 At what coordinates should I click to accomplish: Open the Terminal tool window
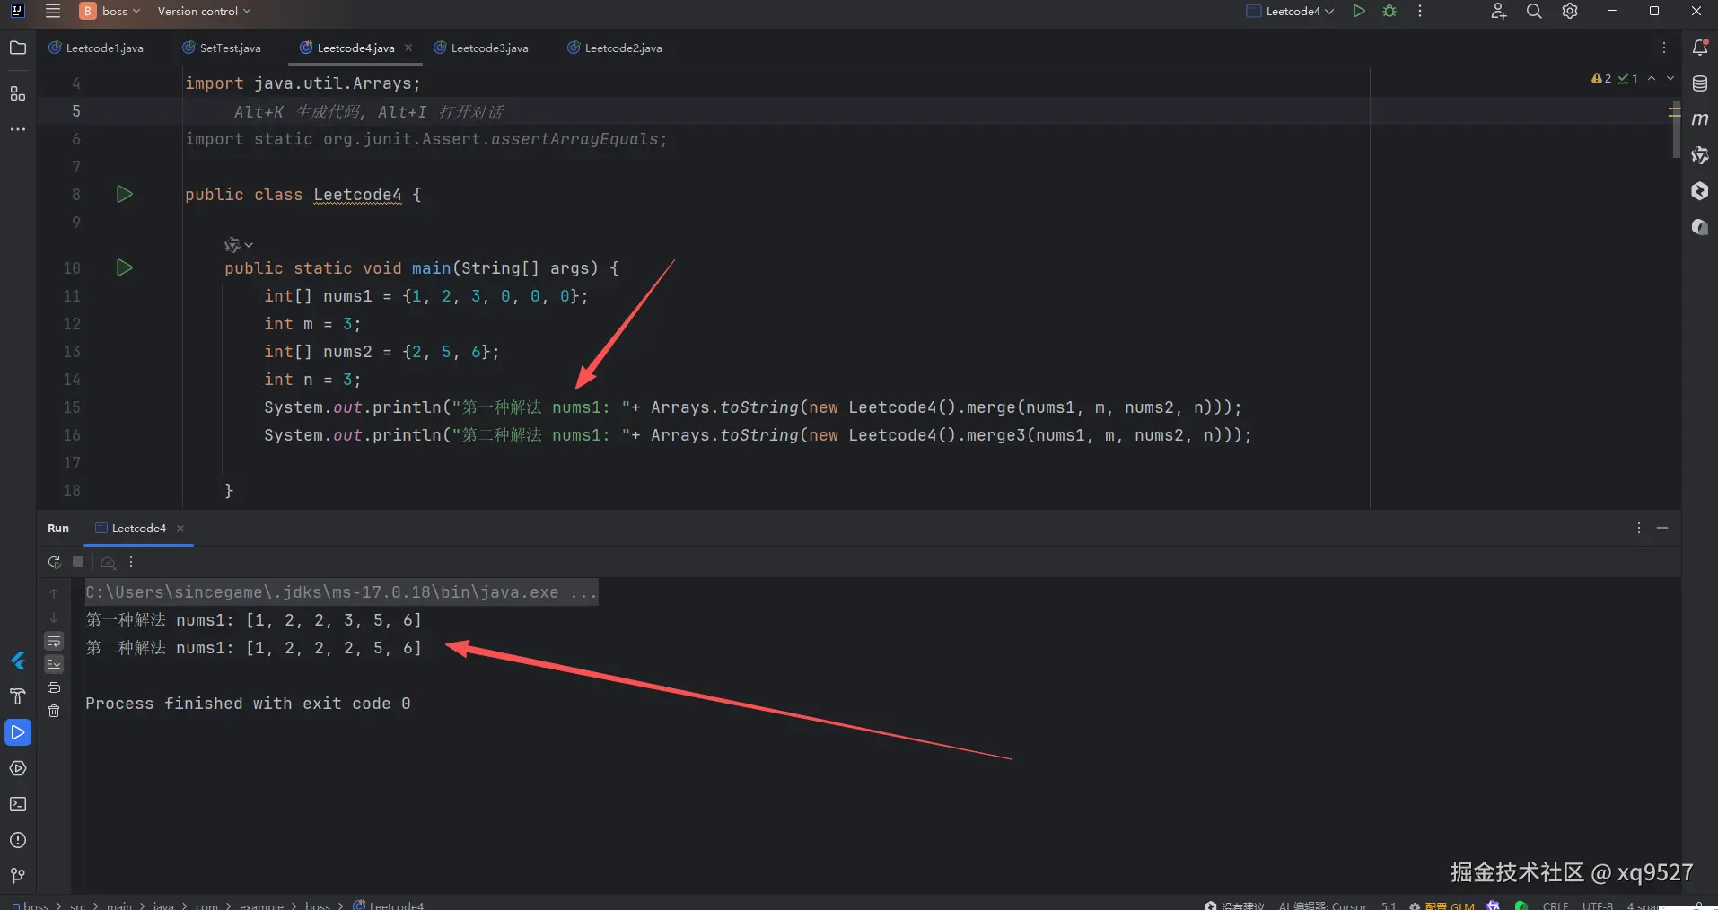click(18, 805)
